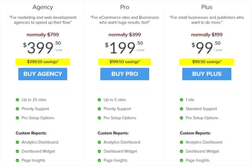Click the checkmark beside Up to 25 sites
This screenshot has height=166, width=252.
[x=17, y=100]
